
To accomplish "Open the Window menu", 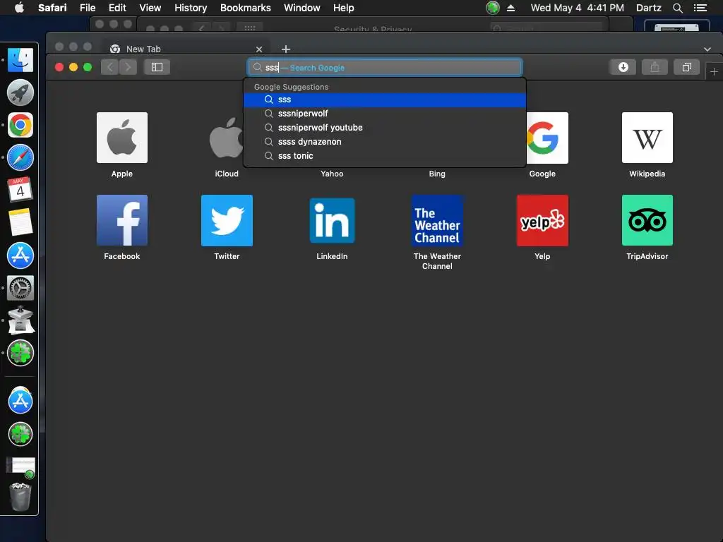I will [302, 8].
